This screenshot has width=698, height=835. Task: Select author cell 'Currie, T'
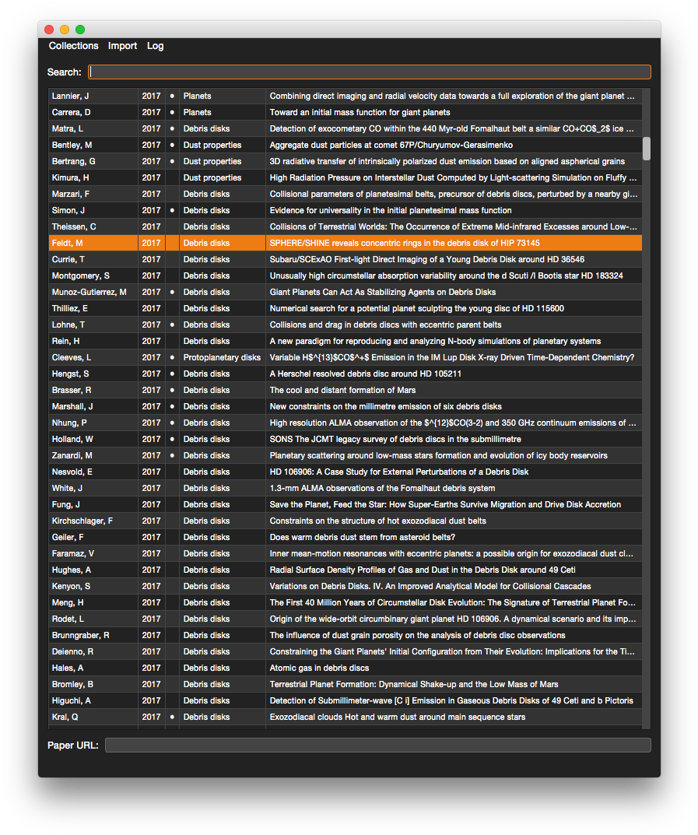point(93,259)
